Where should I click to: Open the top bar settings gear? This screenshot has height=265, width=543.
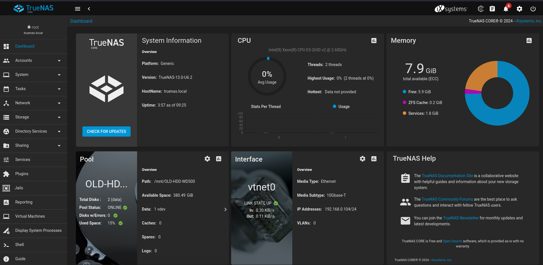pos(519,9)
